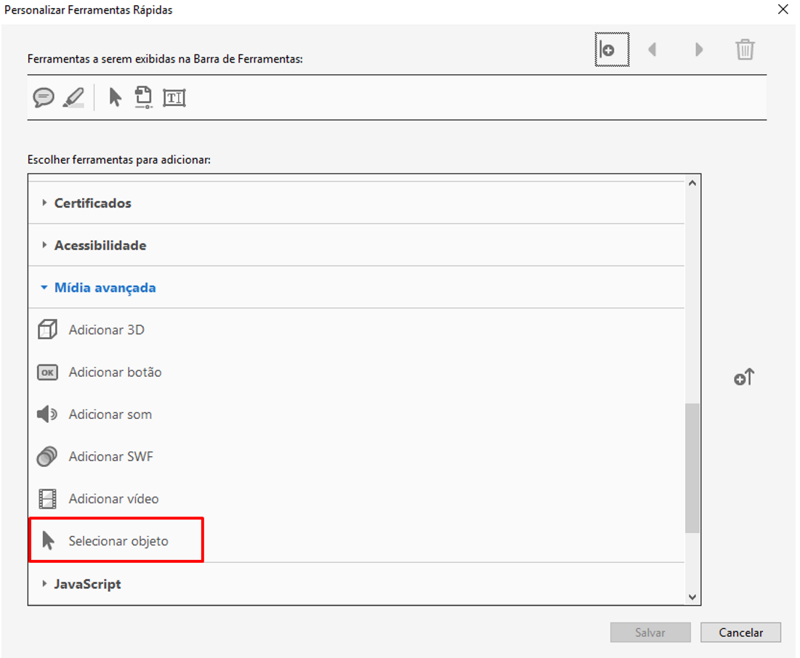Click the trash can delete icon
This screenshot has width=800, height=658.
(x=745, y=50)
